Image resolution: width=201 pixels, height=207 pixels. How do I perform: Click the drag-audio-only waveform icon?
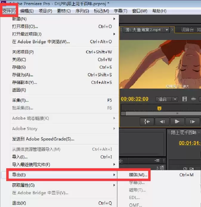[x=194, y=99]
